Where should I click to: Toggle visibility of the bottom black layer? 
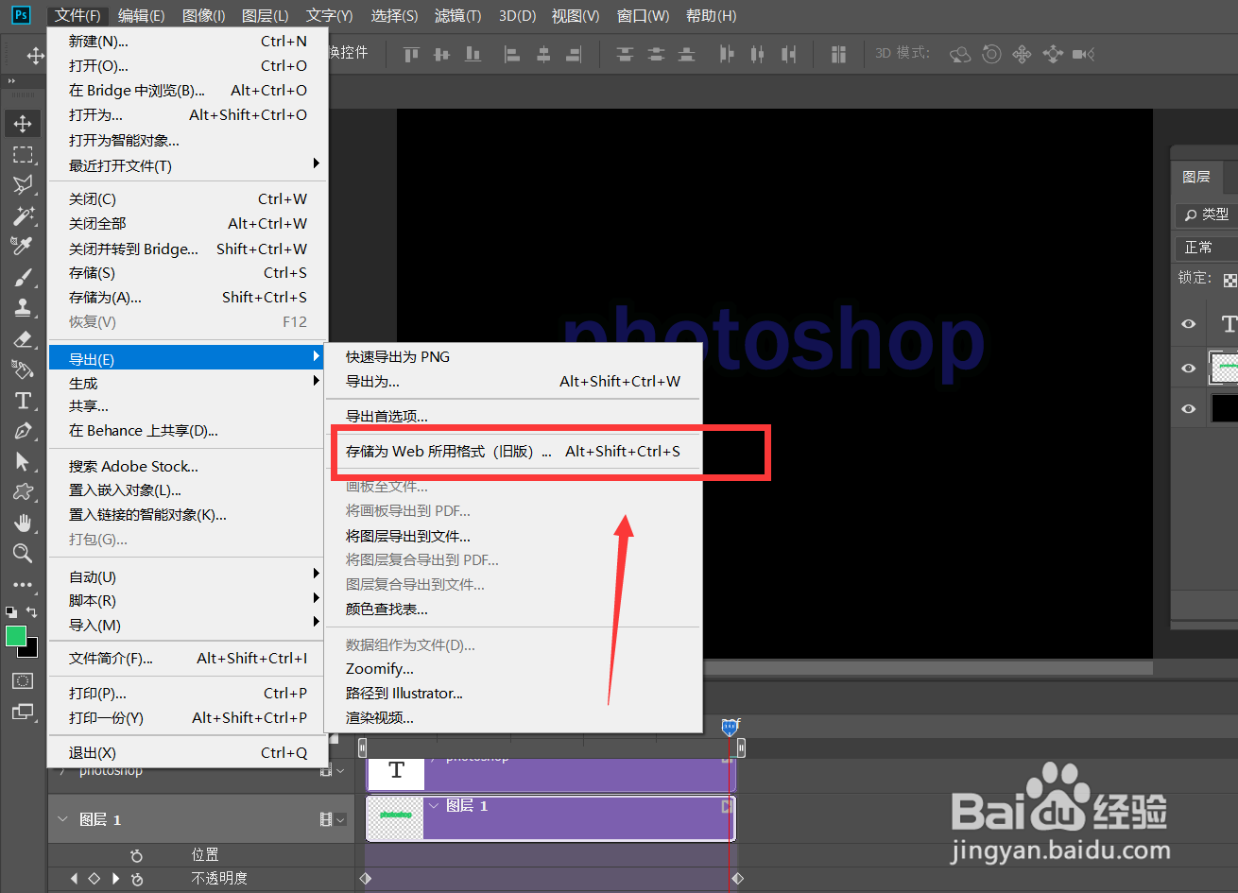click(1189, 408)
